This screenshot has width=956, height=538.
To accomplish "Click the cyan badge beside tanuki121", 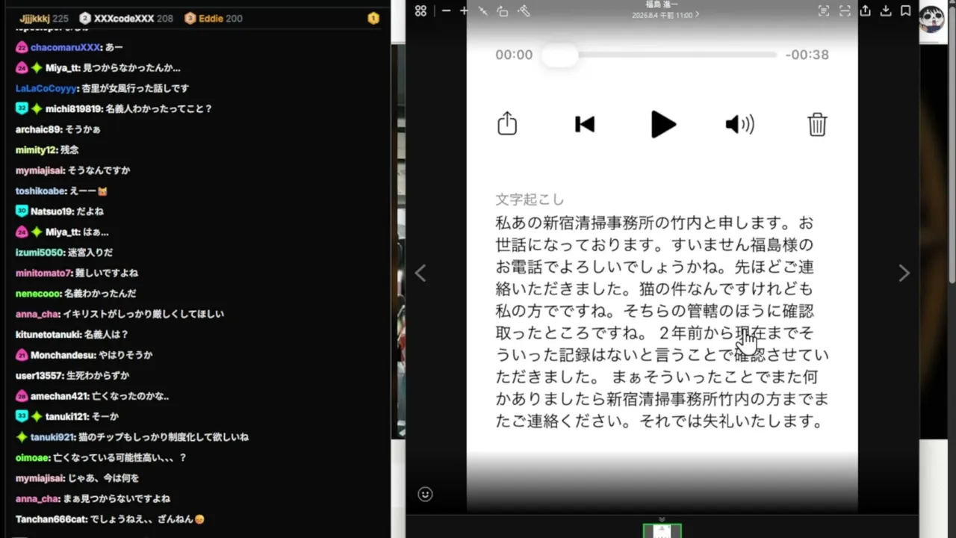I will coord(22,416).
